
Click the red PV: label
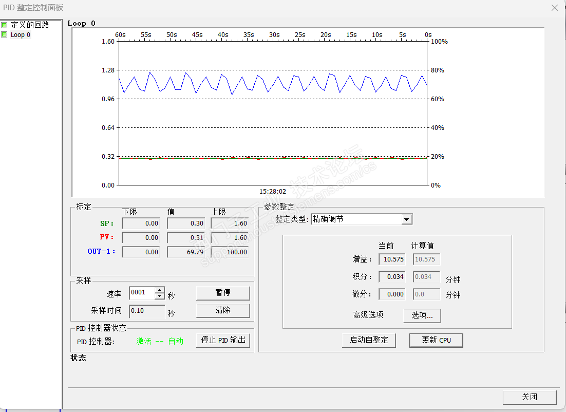click(107, 237)
